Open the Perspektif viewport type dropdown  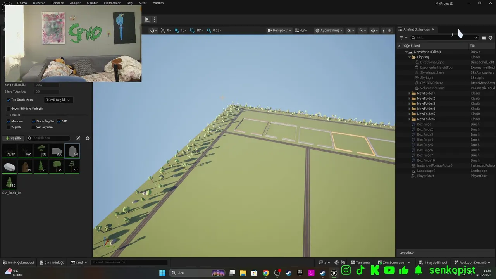tap(279, 30)
